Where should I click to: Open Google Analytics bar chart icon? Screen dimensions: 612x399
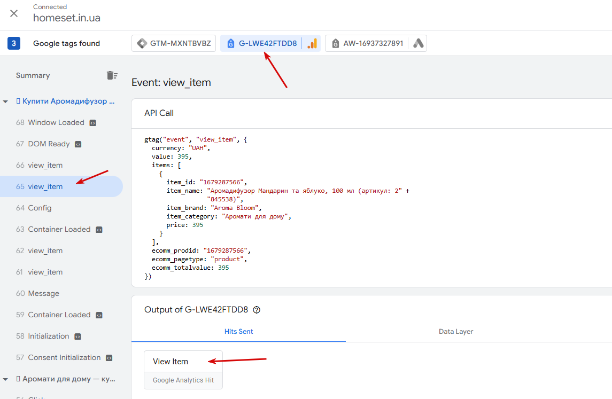click(x=312, y=43)
